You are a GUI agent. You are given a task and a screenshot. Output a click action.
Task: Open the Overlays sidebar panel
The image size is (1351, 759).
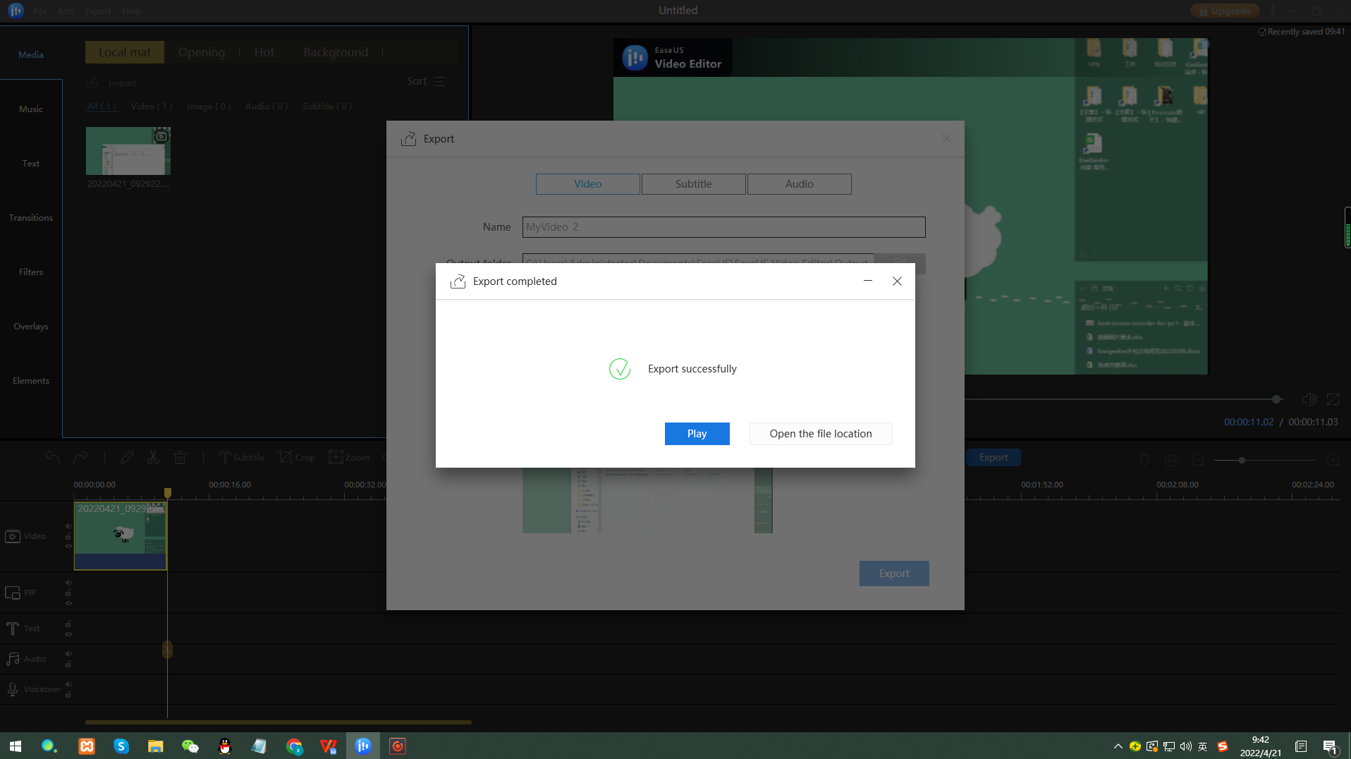pos(31,326)
